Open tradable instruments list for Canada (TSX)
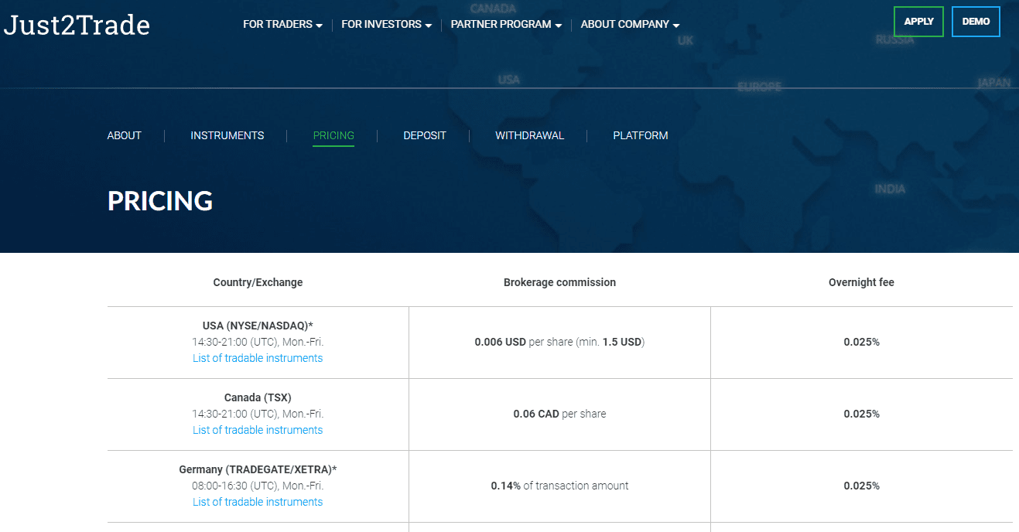This screenshot has height=532, width=1019. pos(258,430)
